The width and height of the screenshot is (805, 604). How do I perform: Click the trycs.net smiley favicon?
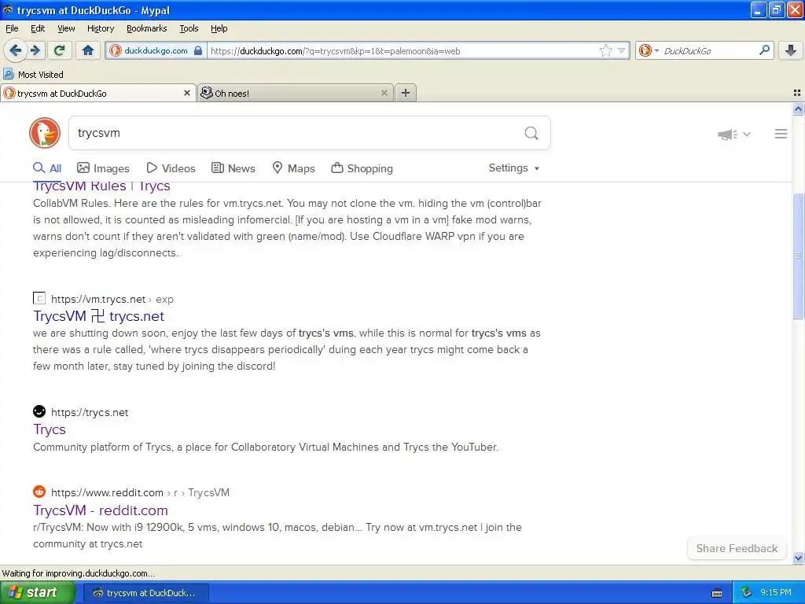(x=39, y=411)
